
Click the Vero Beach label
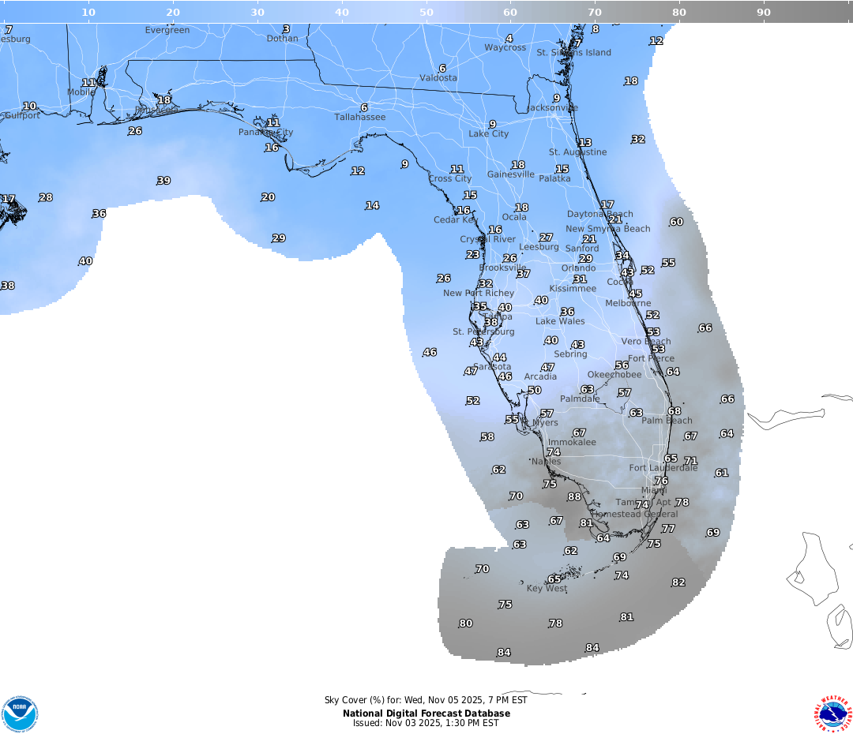click(646, 342)
